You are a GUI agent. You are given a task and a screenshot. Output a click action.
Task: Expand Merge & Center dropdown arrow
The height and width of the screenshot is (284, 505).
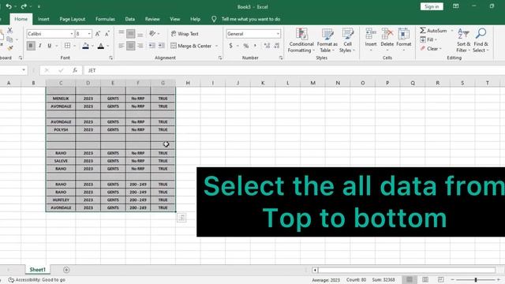tap(216, 46)
